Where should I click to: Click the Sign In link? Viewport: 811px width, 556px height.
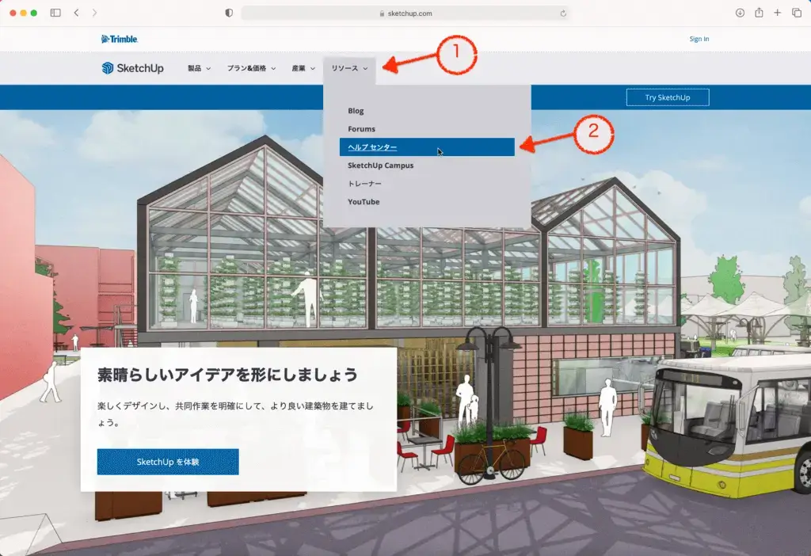[699, 39]
